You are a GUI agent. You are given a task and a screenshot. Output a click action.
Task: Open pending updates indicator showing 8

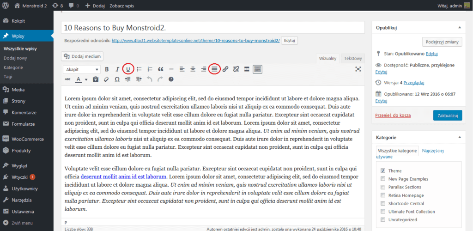58,6
